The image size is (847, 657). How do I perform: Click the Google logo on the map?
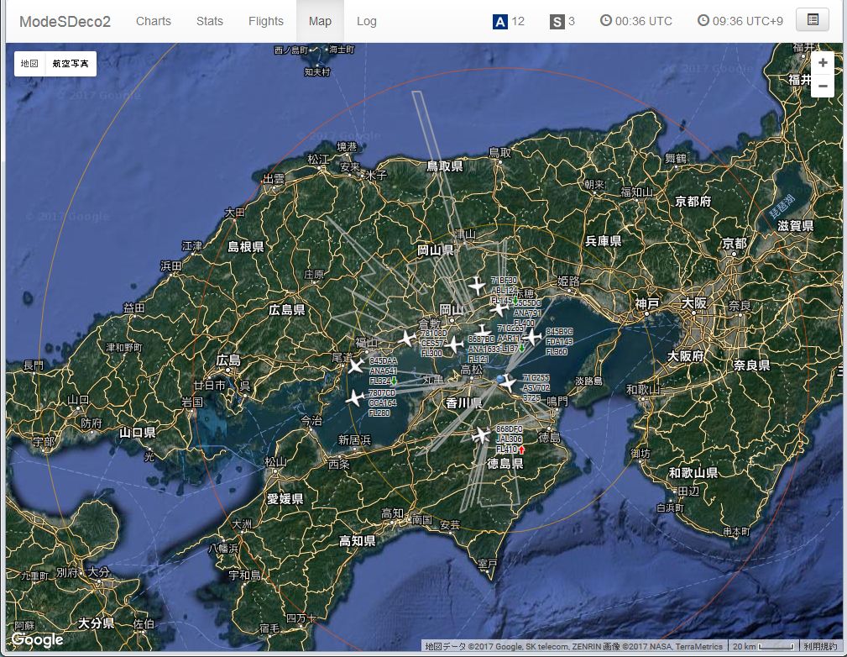pyautogui.click(x=37, y=639)
